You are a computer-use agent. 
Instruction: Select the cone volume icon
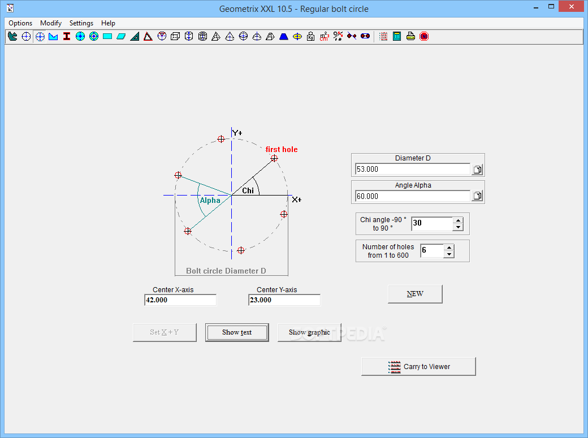[x=230, y=36]
